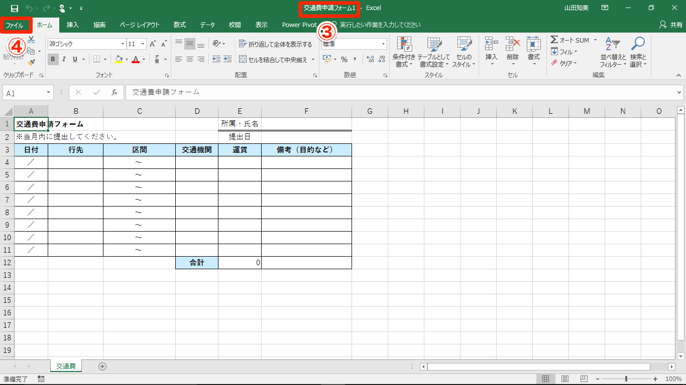
Task: Open the セルを結合して中央揃え dropdown arrow
Action: point(313,59)
